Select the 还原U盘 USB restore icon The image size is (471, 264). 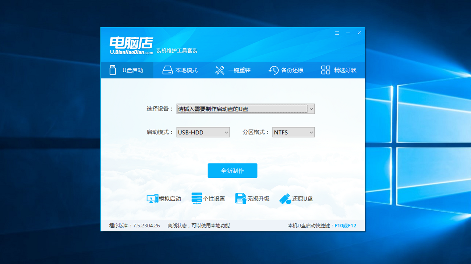(285, 198)
